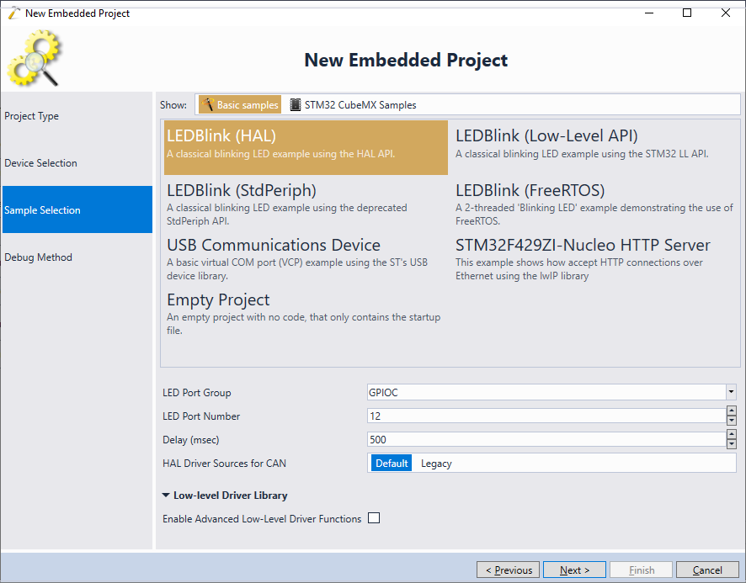
Task: Click the hammer icon beside Basic samples
Action: point(207,104)
